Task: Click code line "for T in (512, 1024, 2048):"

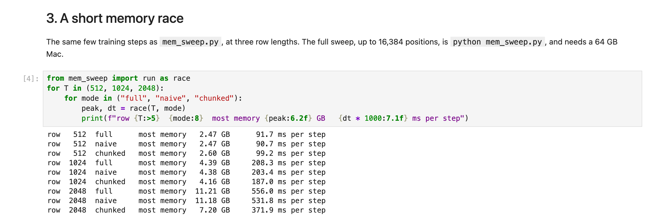Action: point(105,88)
